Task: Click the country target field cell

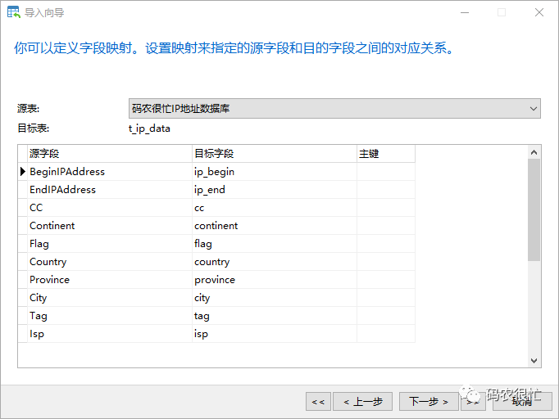Action: (275, 262)
